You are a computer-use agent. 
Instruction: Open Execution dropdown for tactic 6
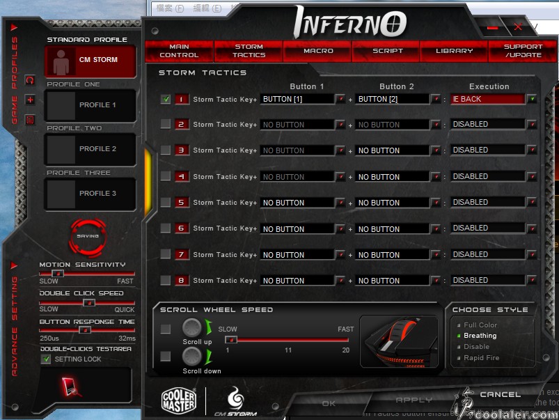tap(532, 228)
